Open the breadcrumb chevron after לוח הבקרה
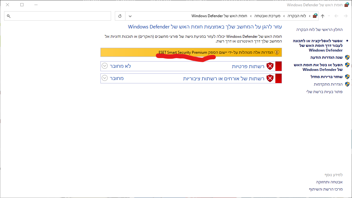This screenshot has width=352, height=198. coord(284,16)
